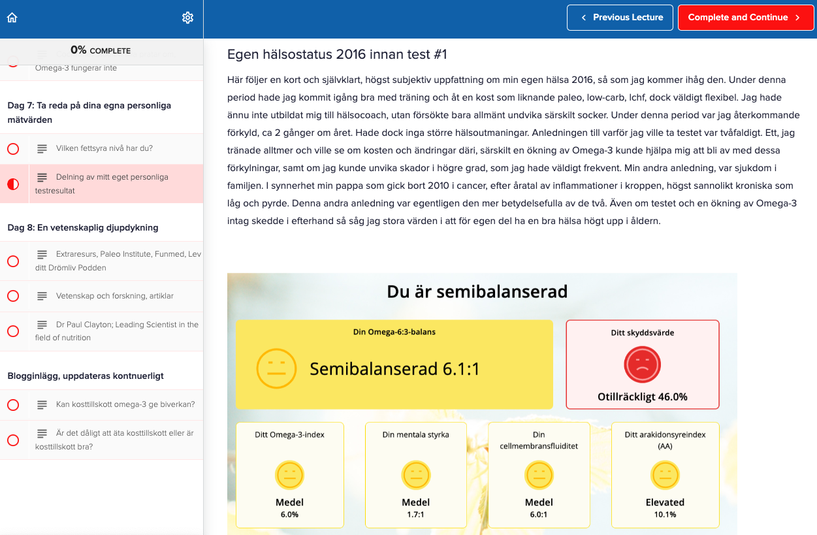Image resolution: width=817 pixels, height=535 pixels.
Task: Click 'Medel 6.0:1' value in cellmembransfluiditet
Action: point(539,508)
